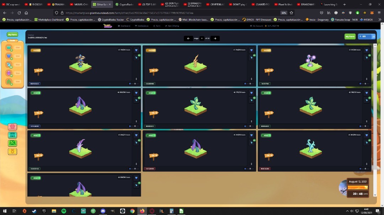Water the teal curly plant card

367,142
